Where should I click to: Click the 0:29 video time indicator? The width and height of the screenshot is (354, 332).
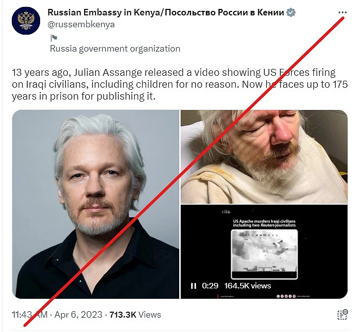210,286
